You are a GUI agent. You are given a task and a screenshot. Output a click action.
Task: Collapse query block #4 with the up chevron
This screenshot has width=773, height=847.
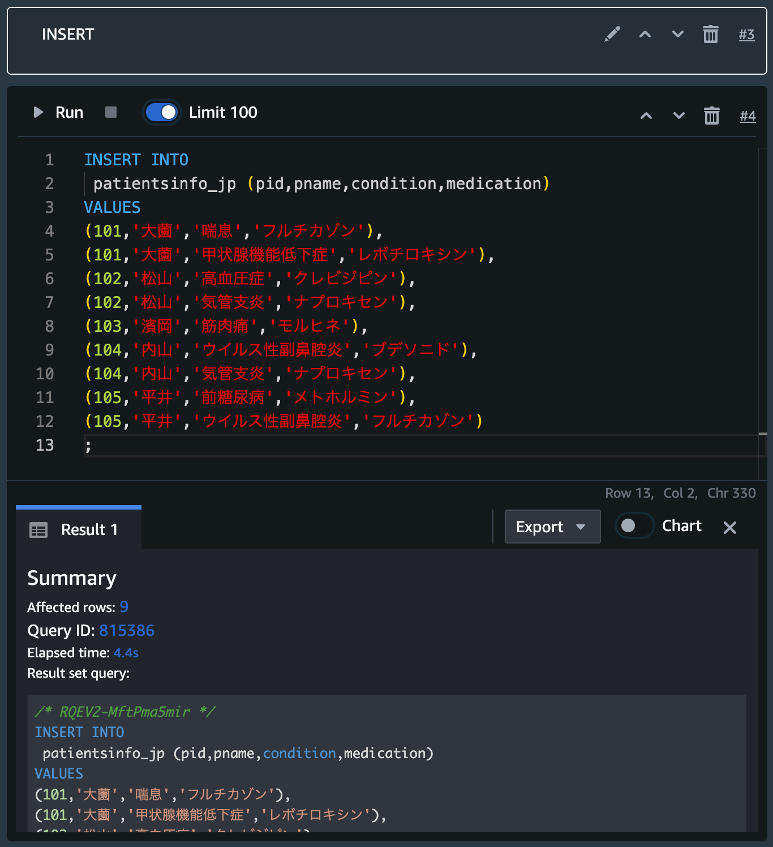[x=646, y=115]
